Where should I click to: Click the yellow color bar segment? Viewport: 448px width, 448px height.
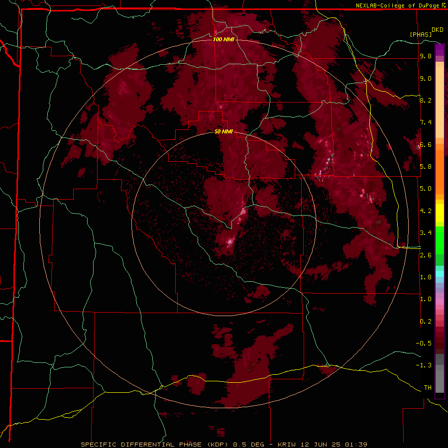click(x=440, y=213)
